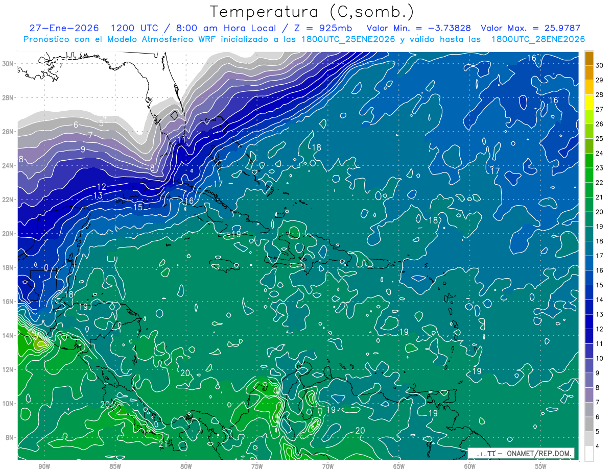Click the "Valor Min. = -3.73828" value
613x473 pixels.
[x=419, y=28]
